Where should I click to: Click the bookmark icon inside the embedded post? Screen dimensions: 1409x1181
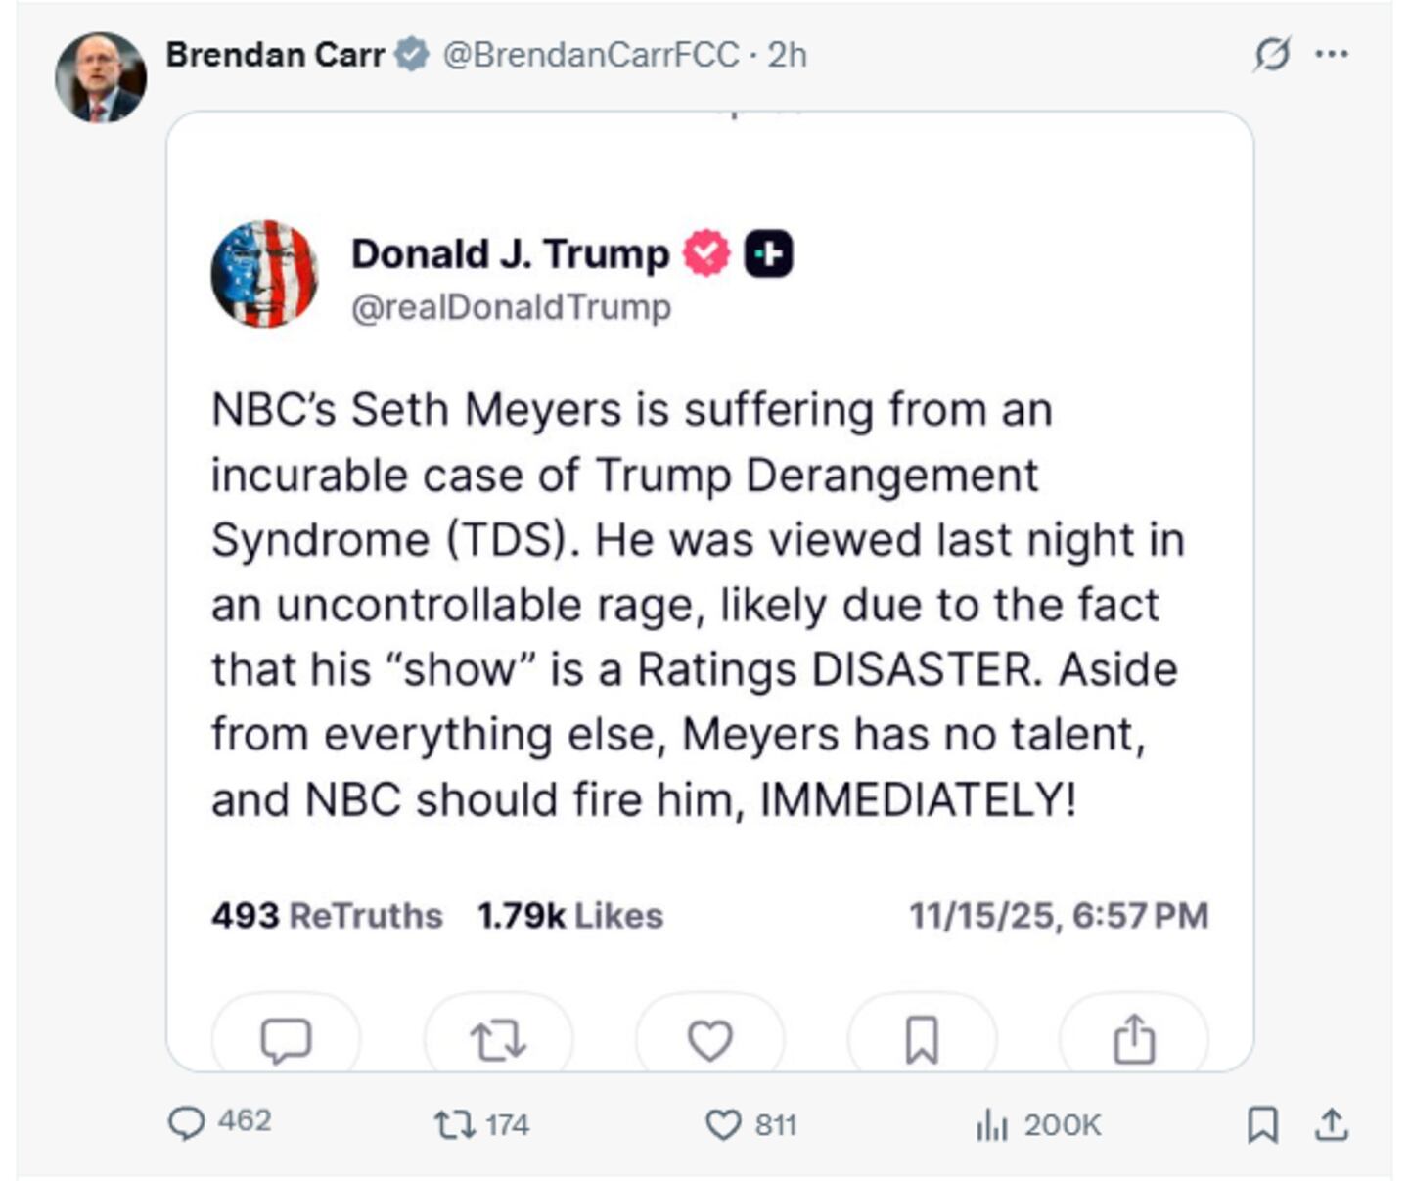pos(923,1040)
